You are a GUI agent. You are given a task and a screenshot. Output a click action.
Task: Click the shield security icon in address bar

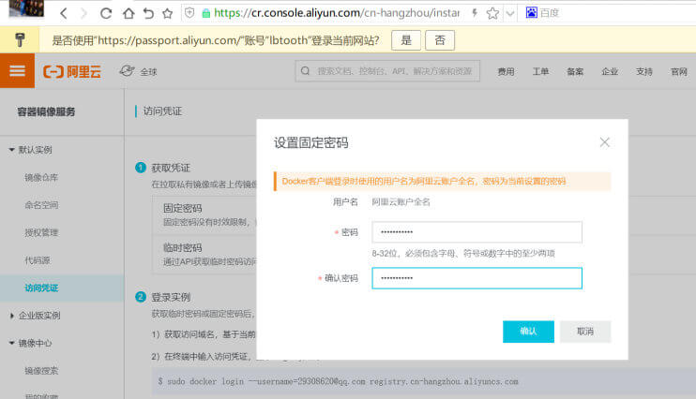coord(189,13)
